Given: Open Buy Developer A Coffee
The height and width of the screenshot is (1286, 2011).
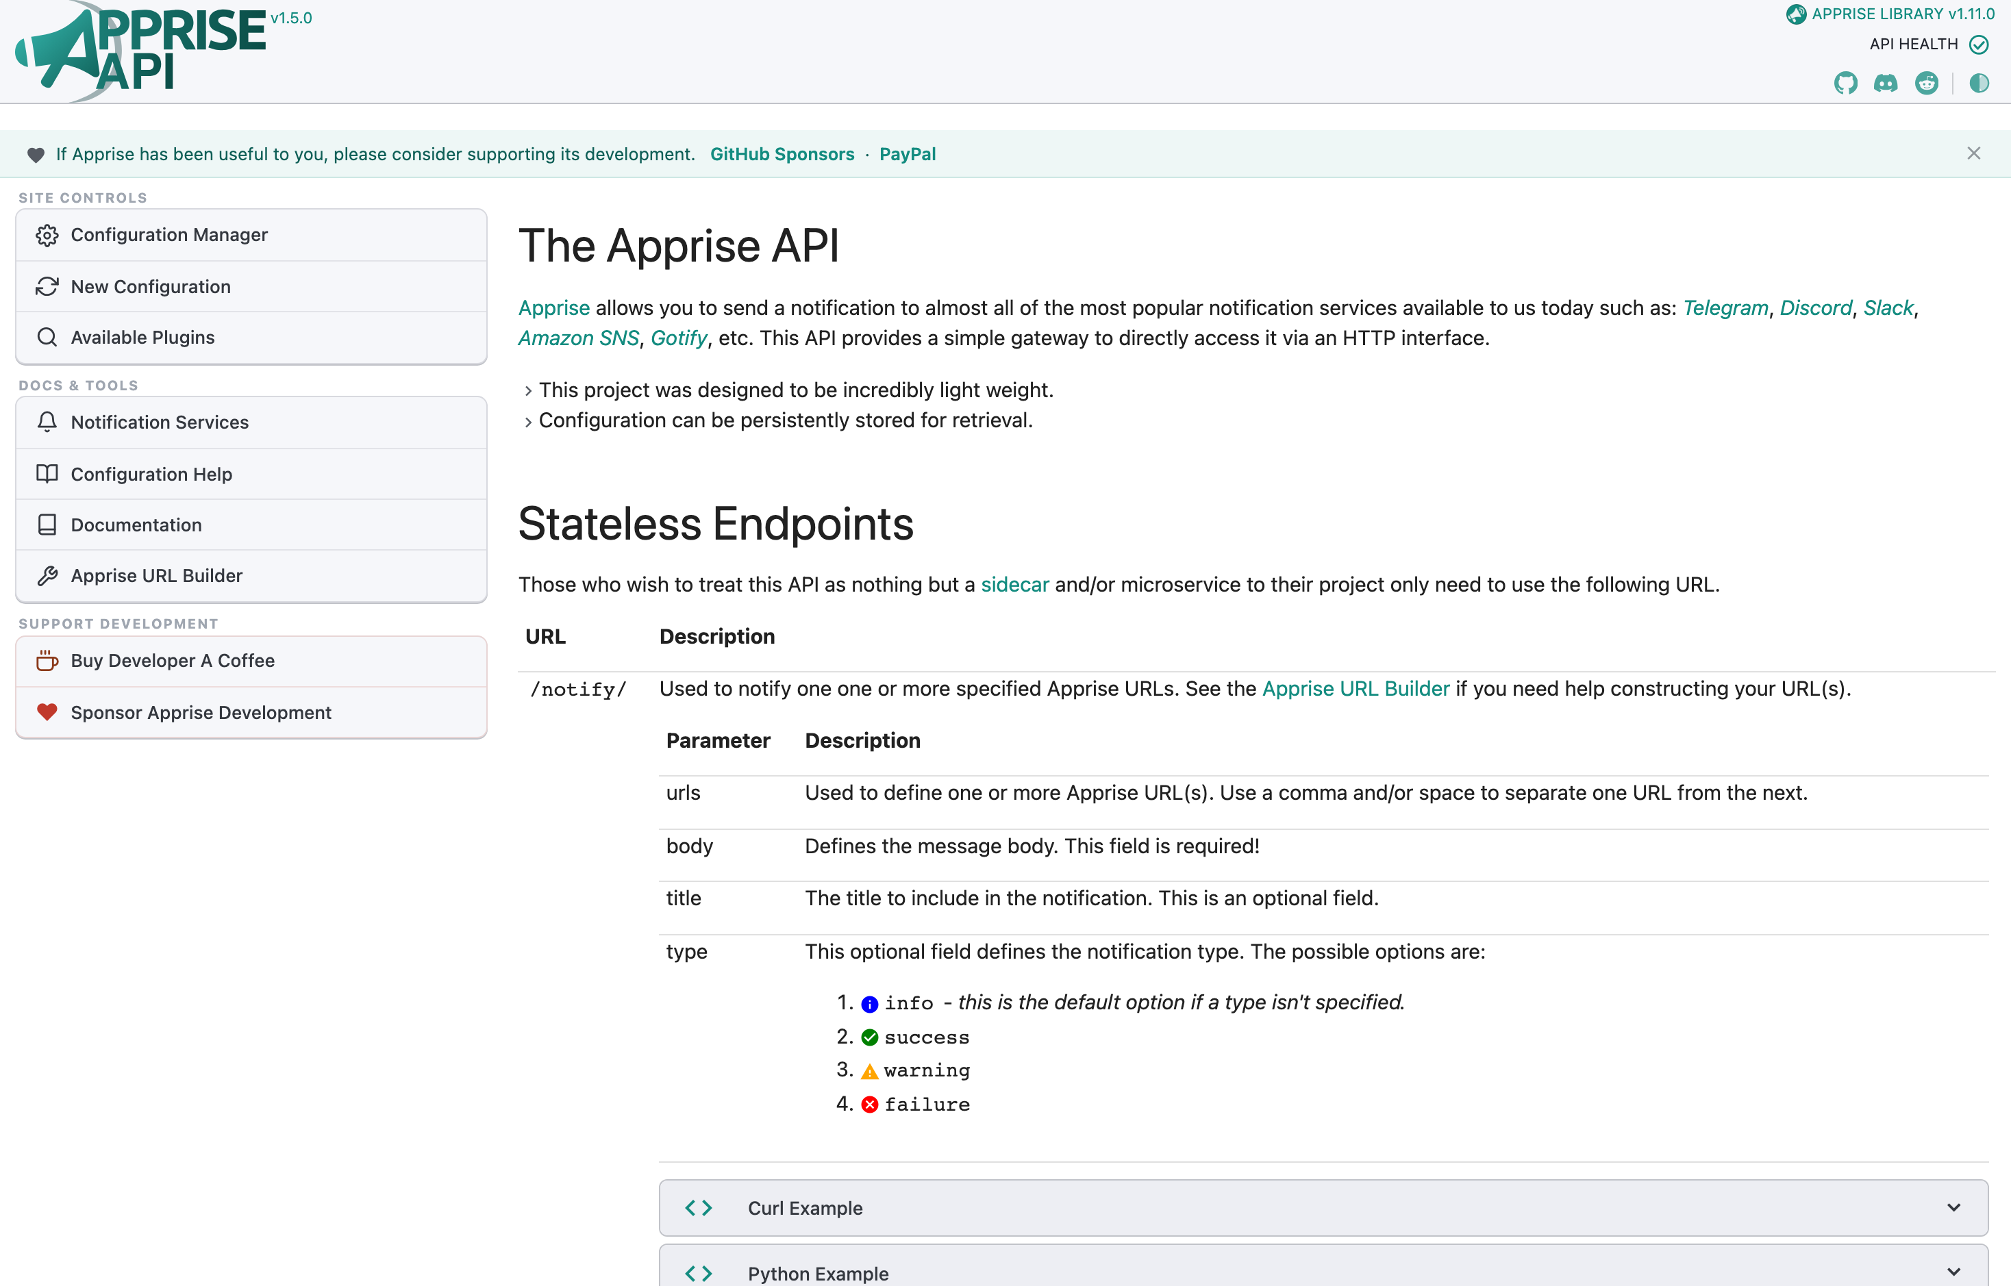Looking at the screenshot, I should pyautogui.click(x=251, y=661).
